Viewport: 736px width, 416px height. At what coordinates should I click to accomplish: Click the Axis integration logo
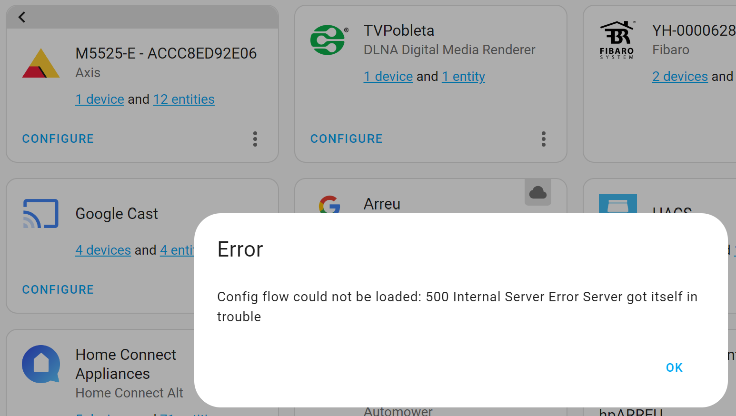[x=41, y=63]
